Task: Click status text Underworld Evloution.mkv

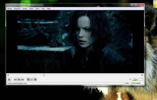Action: [x=17, y=83]
